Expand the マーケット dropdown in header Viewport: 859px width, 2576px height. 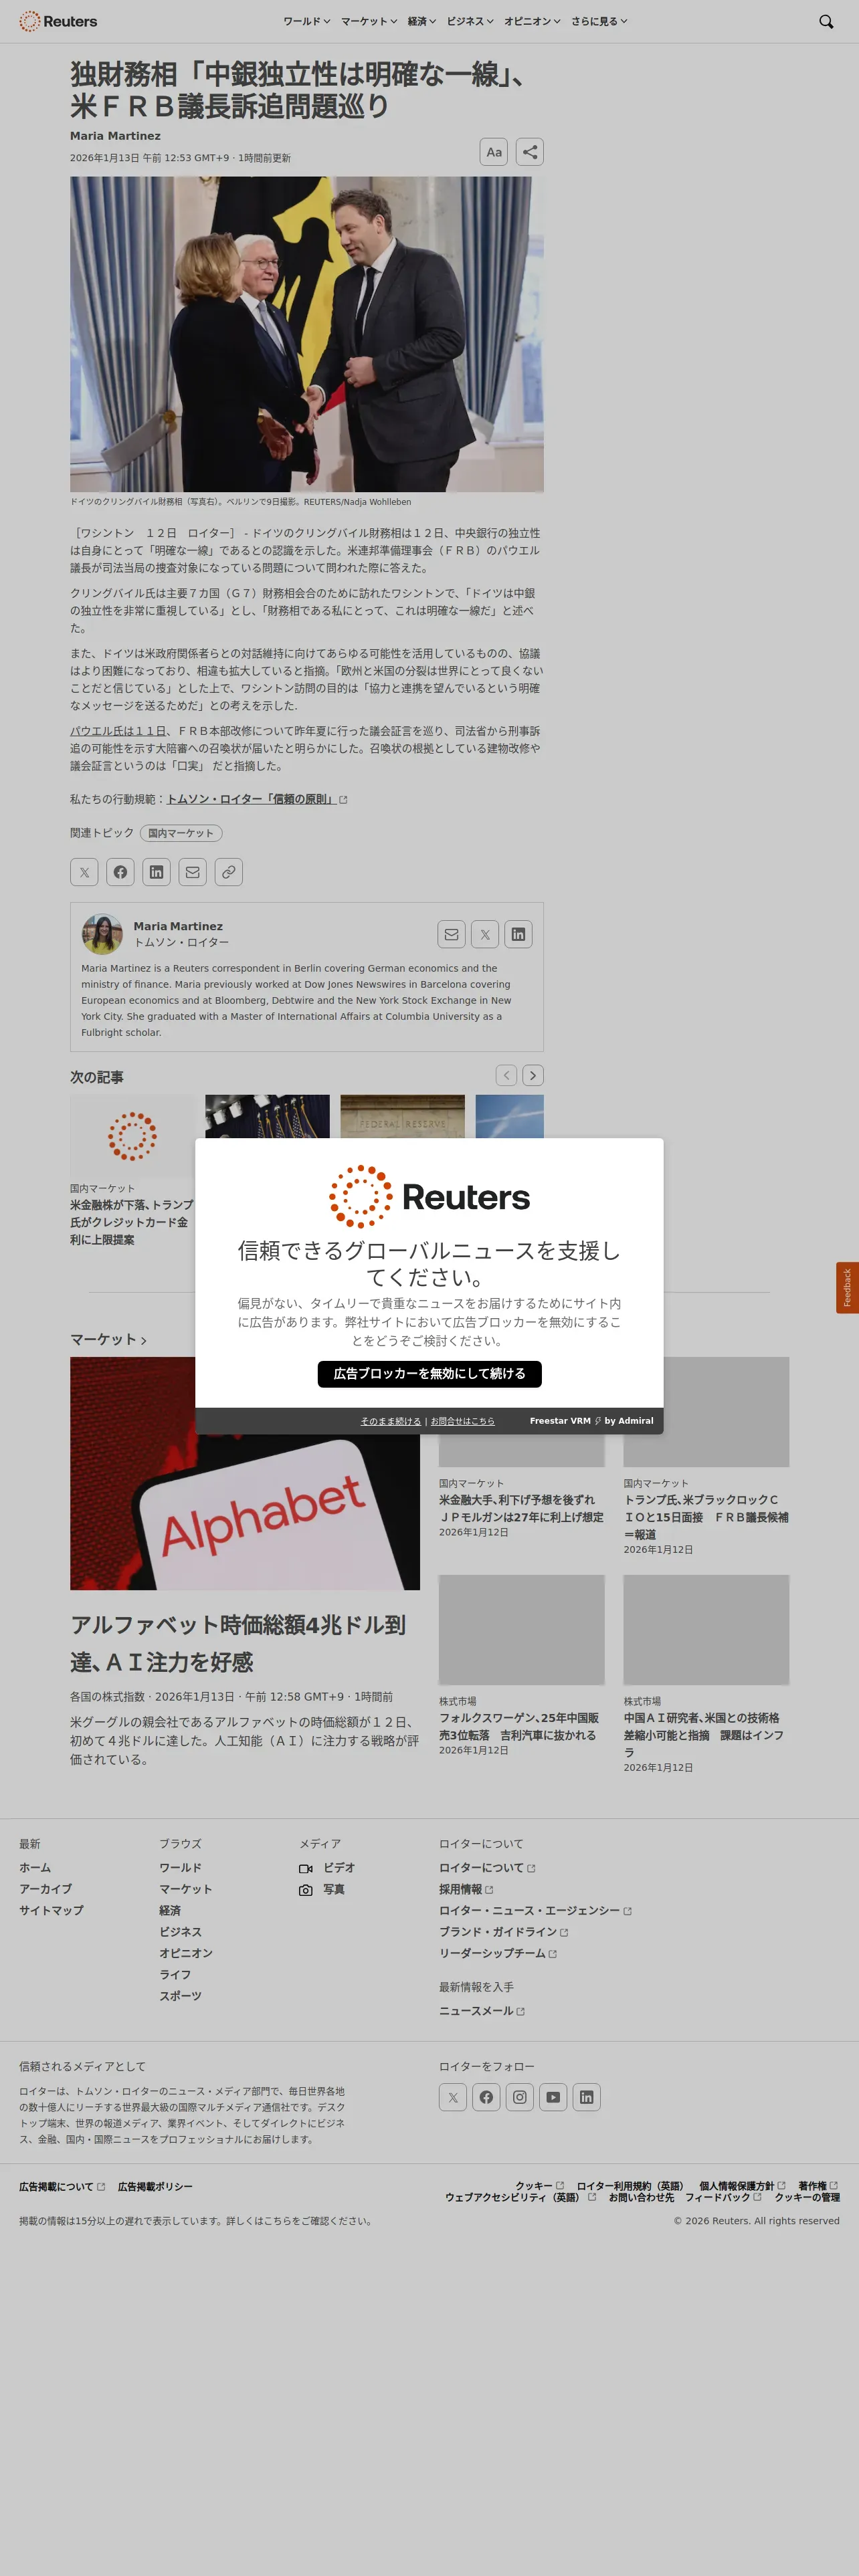369,21
